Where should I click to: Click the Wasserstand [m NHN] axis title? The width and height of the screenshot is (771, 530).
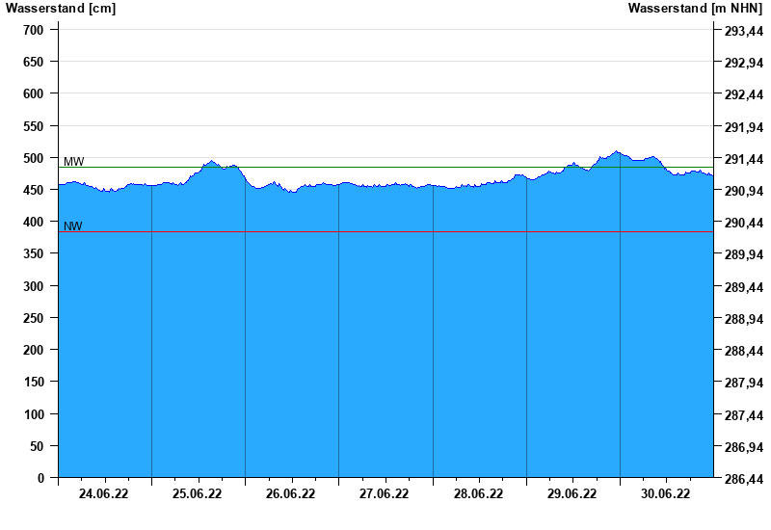point(695,9)
